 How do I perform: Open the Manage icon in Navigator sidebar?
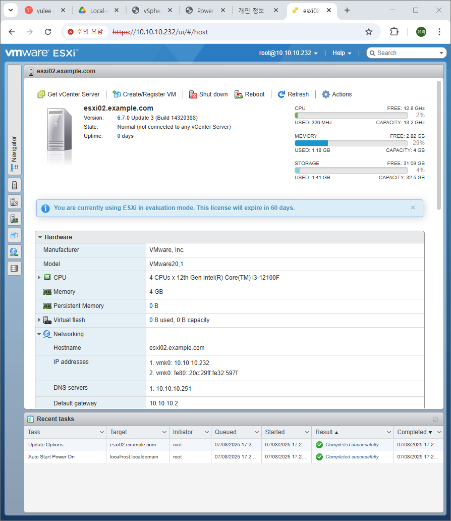[x=14, y=202]
